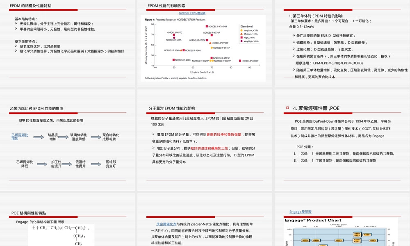410x246 pixels.
Task: Click the Very Low legend marker circle
Action: pos(241,31)
